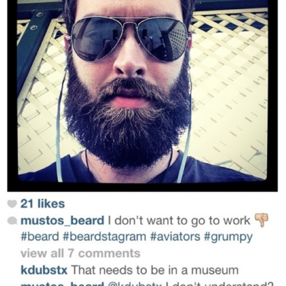Tap the aviator sunglasses in photo
286x286 pixels.
point(129,39)
